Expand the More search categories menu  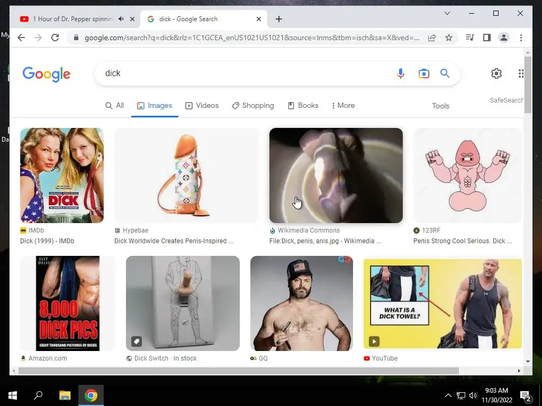(x=343, y=106)
